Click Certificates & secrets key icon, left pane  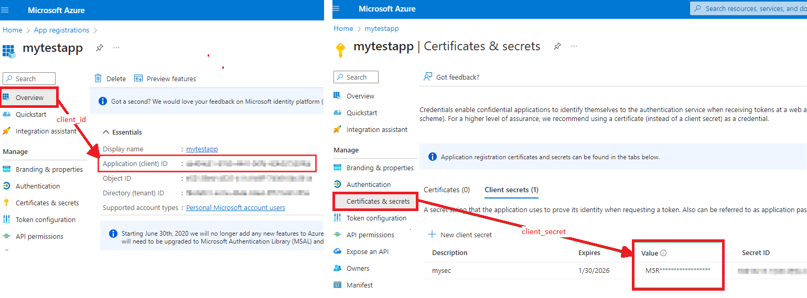(6, 203)
